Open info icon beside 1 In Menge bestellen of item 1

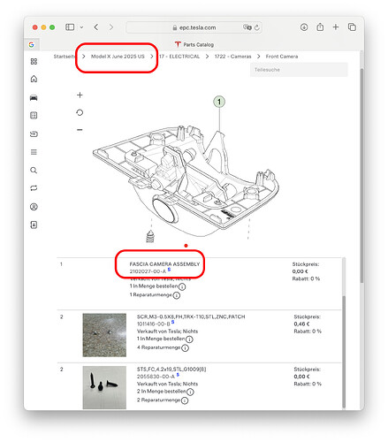click(x=182, y=286)
